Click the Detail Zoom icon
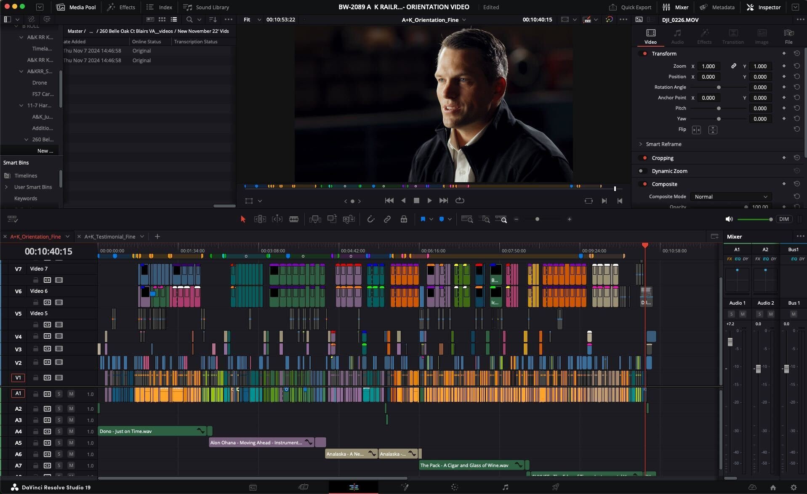807x494 pixels. [x=484, y=219]
